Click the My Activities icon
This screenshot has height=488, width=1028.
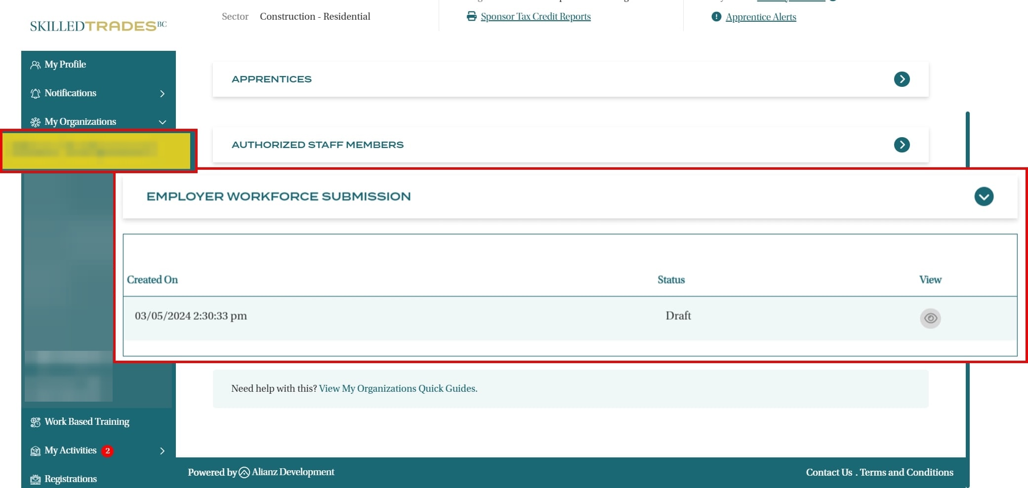(35, 450)
